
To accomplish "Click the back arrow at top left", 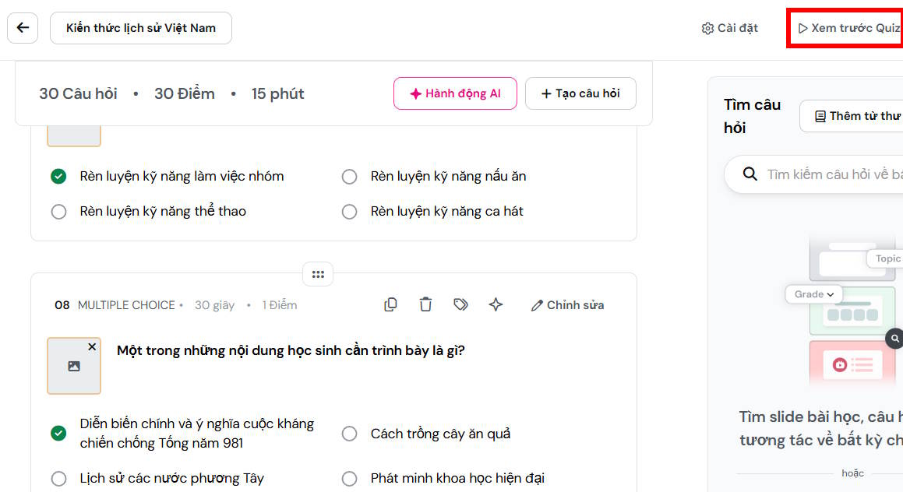I will coord(22,27).
